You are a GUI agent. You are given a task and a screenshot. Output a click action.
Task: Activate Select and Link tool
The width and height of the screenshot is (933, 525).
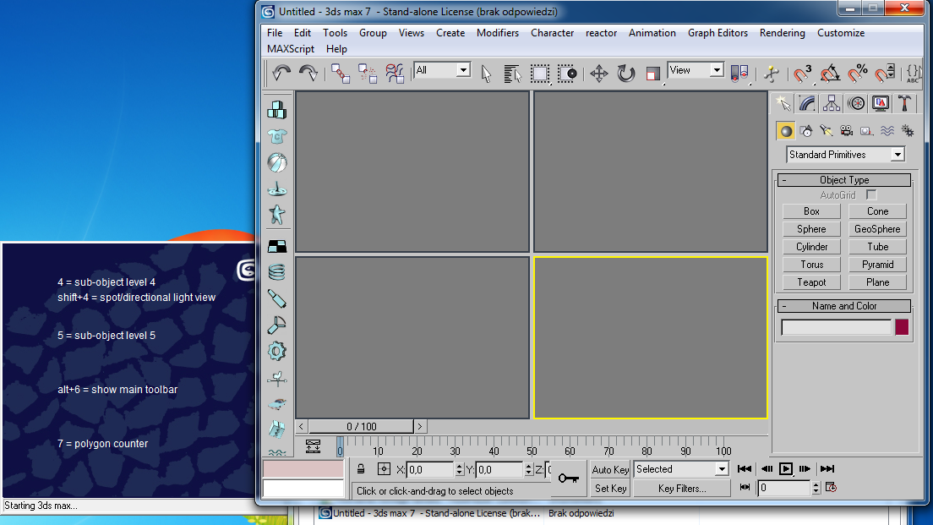point(341,74)
